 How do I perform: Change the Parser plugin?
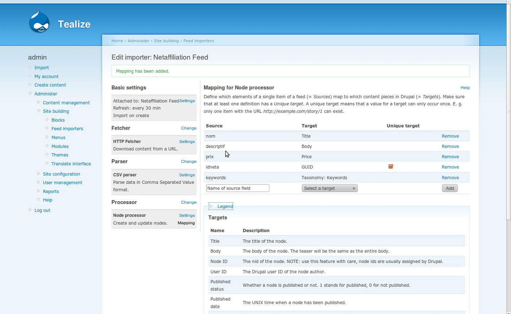click(x=188, y=161)
